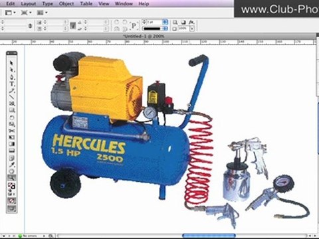
Task: Select the Rectangle Frame tool
Action: click(11, 104)
